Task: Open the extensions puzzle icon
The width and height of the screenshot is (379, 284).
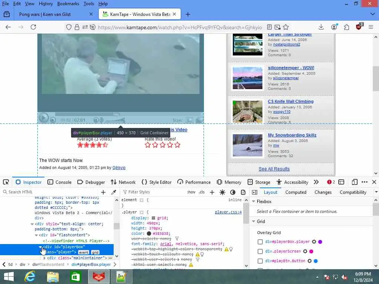Action: point(346,27)
